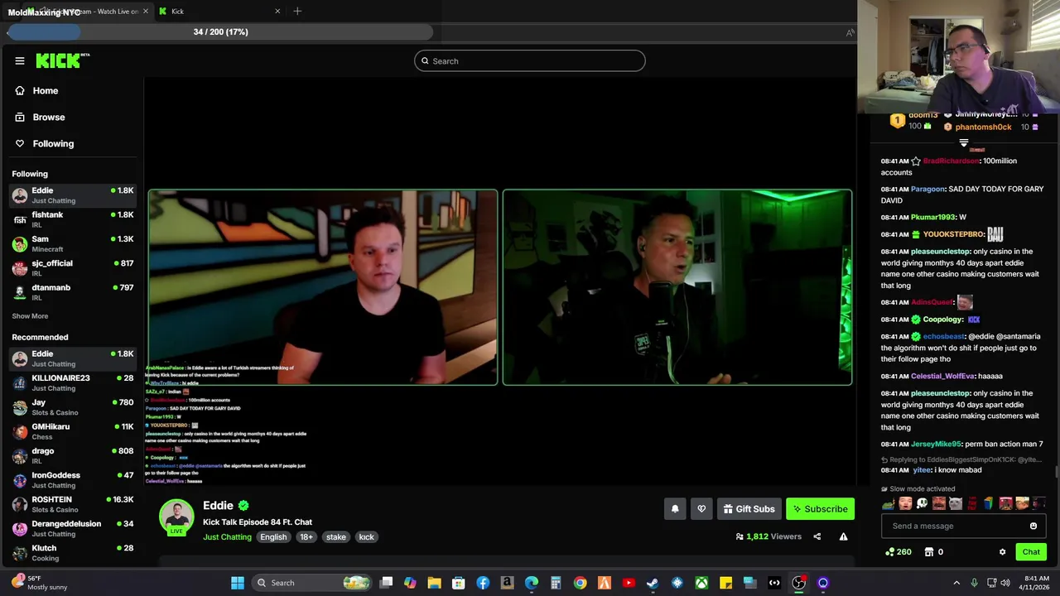Open Chrome from the taskbar

[x=580, y=583]
